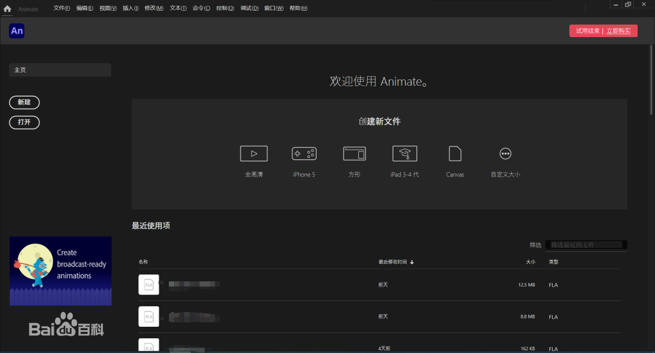This screenshot has height=353, width=655.
Task: Click the Home icon in title bar
Action: (7, 8)
